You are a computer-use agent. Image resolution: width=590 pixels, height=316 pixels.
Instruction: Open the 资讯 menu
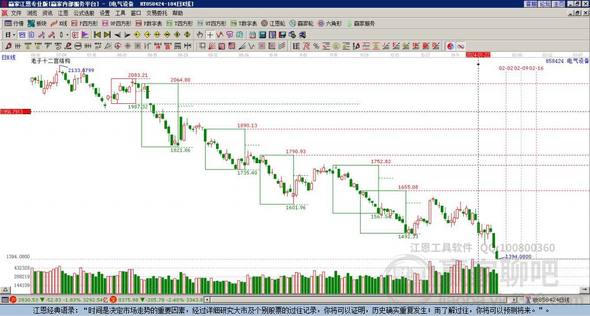[47, 13]
